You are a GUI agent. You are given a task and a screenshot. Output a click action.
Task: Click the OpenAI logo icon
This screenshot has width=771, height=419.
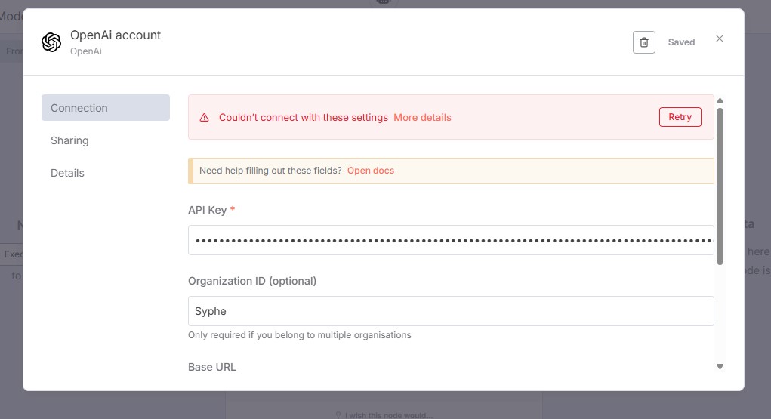(51, 42)
